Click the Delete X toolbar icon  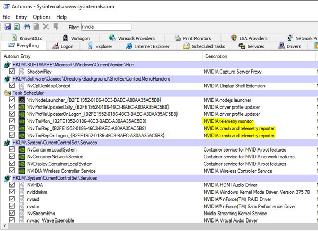pyautogui.click(x=46, y=26)
